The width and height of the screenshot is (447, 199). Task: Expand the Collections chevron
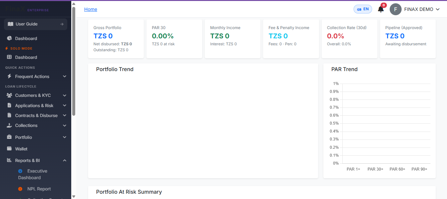(65, 125)
